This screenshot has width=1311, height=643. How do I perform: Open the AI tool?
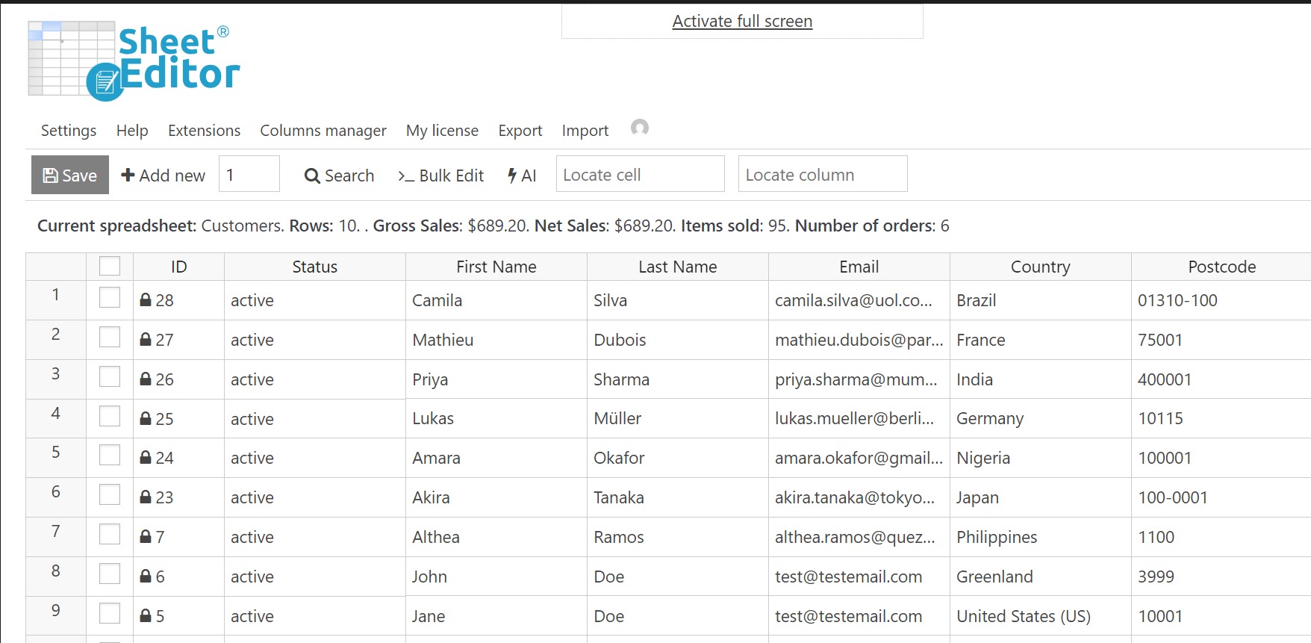coord(522,175)
